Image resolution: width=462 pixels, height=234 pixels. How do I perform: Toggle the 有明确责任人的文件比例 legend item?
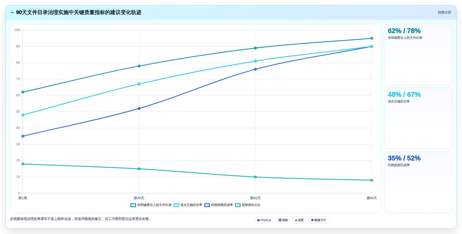coord(151,205)
